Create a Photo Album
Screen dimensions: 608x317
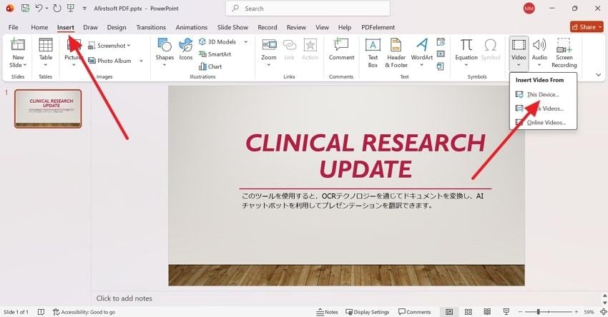tap(110, 61)
